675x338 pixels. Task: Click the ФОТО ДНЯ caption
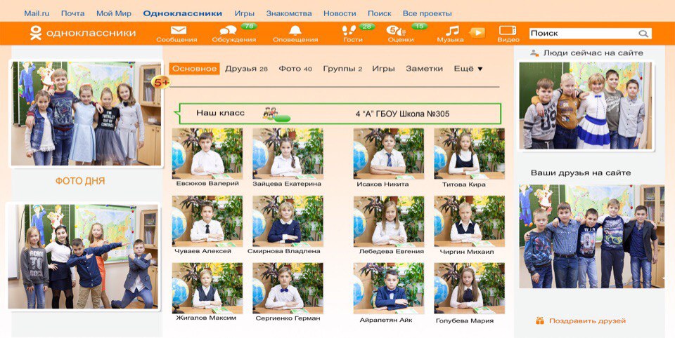tap(80, 181)
